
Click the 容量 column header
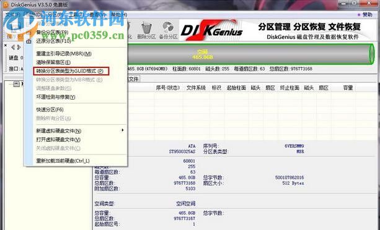click(348, 88)
